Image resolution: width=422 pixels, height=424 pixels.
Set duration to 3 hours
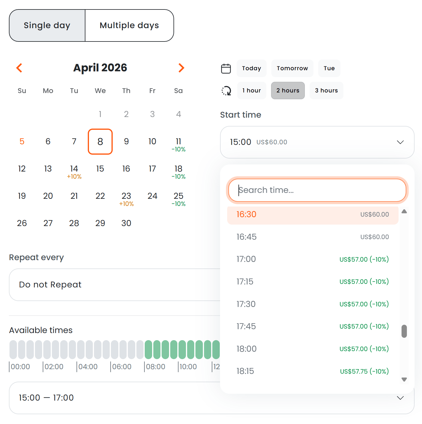326,90
